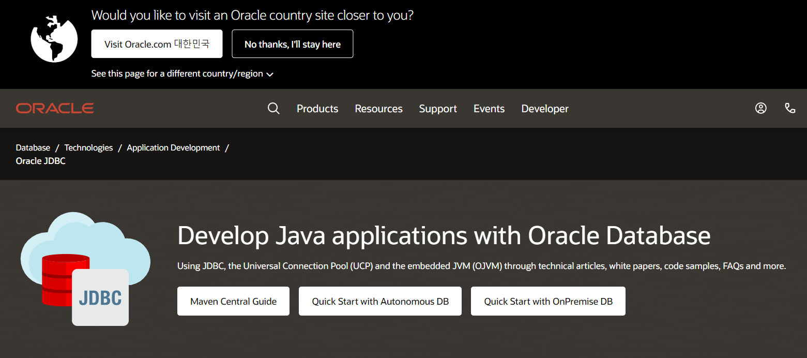Click the search magnifier icon
807x358 pixels.
(x=273, y=109)
